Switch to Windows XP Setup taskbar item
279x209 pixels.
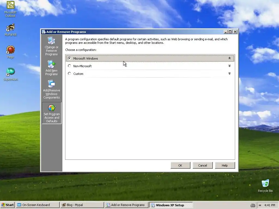pos(171,205)
